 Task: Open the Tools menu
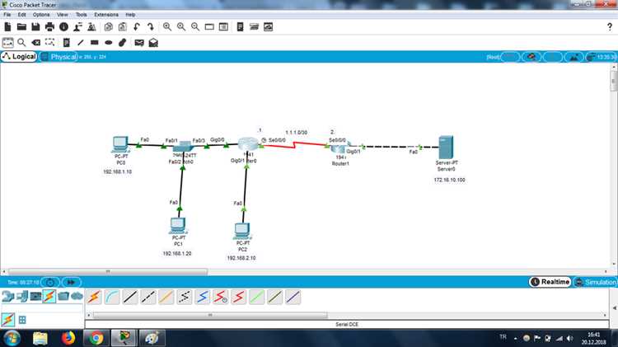click(x=82, y=15)
